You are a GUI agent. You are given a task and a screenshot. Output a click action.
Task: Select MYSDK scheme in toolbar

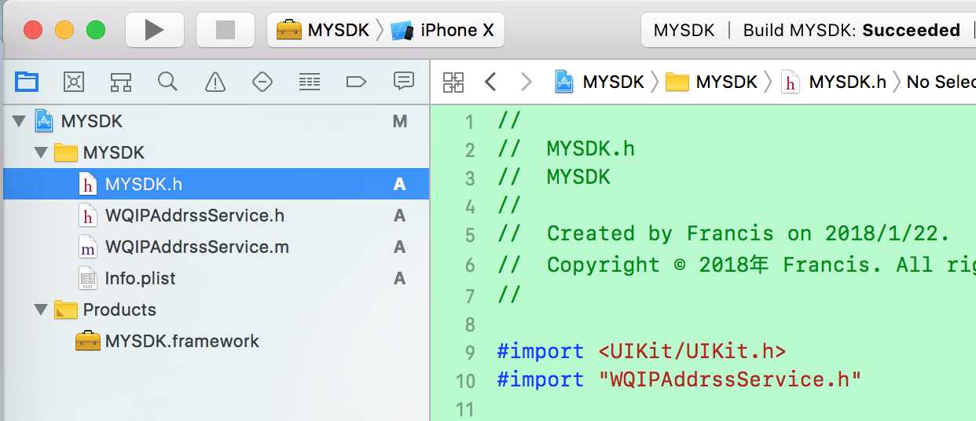(x=322, y=31)
